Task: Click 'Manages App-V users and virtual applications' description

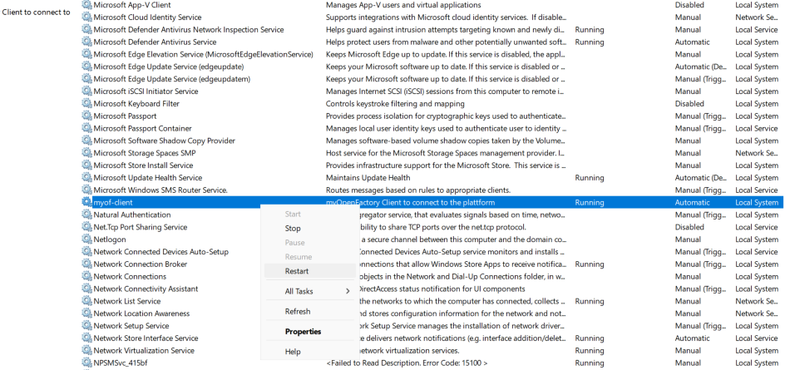Action: point(403,5)
